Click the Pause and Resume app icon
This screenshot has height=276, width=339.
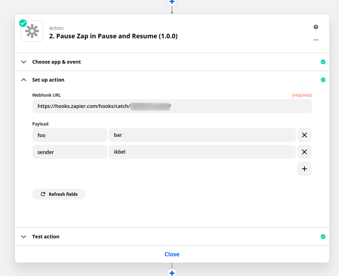(x=32, y=31)
